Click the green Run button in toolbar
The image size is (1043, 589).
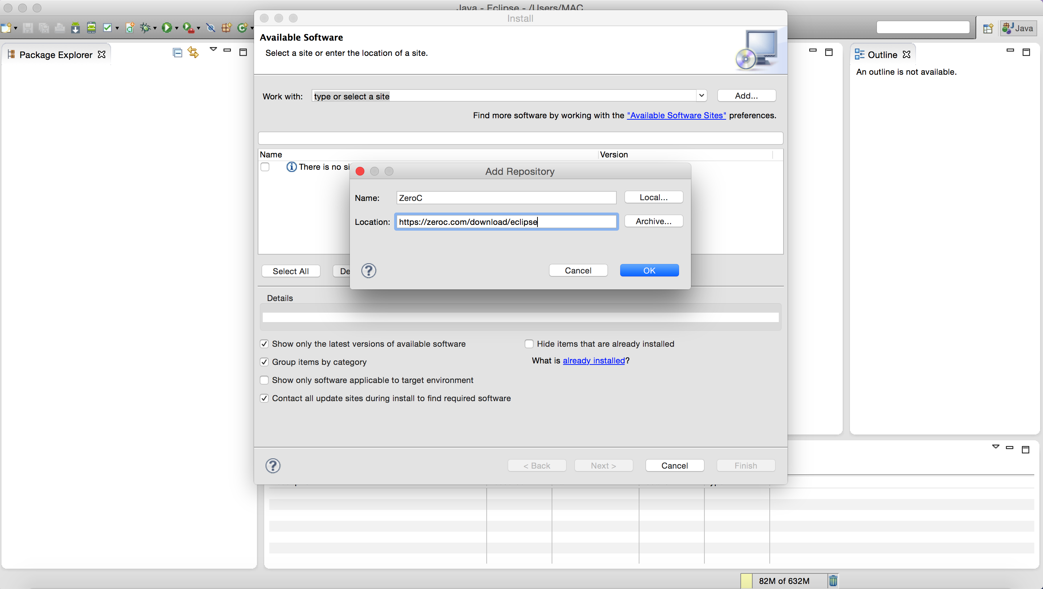(x=167, y=28)
